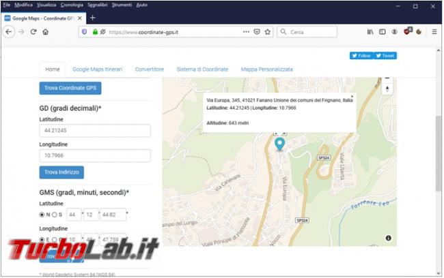Close the Google Maps Coordinate tab
Screen dimensions: 444x278
[80, 18]
